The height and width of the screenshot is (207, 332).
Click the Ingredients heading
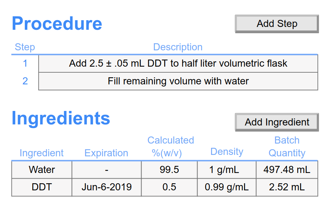point(61,118)
